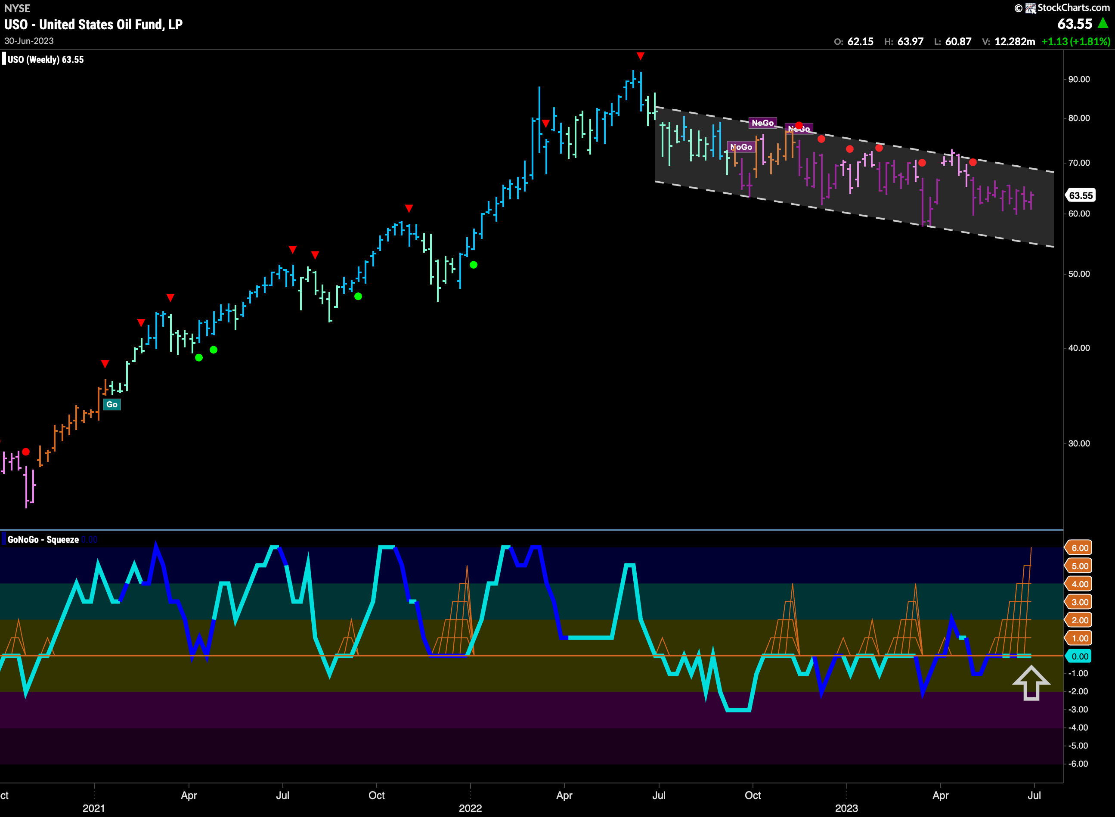1115x817 pixels.
Task: Click the USO (Weekly) 63.55 legend
Action: [x=46, y=59]
